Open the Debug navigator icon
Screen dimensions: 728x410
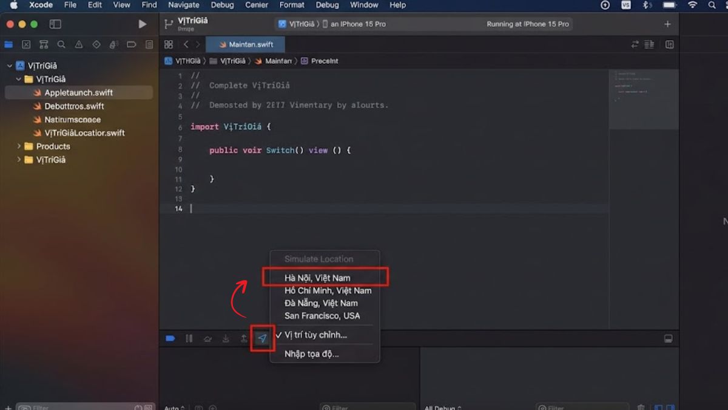tap(114, 44)
